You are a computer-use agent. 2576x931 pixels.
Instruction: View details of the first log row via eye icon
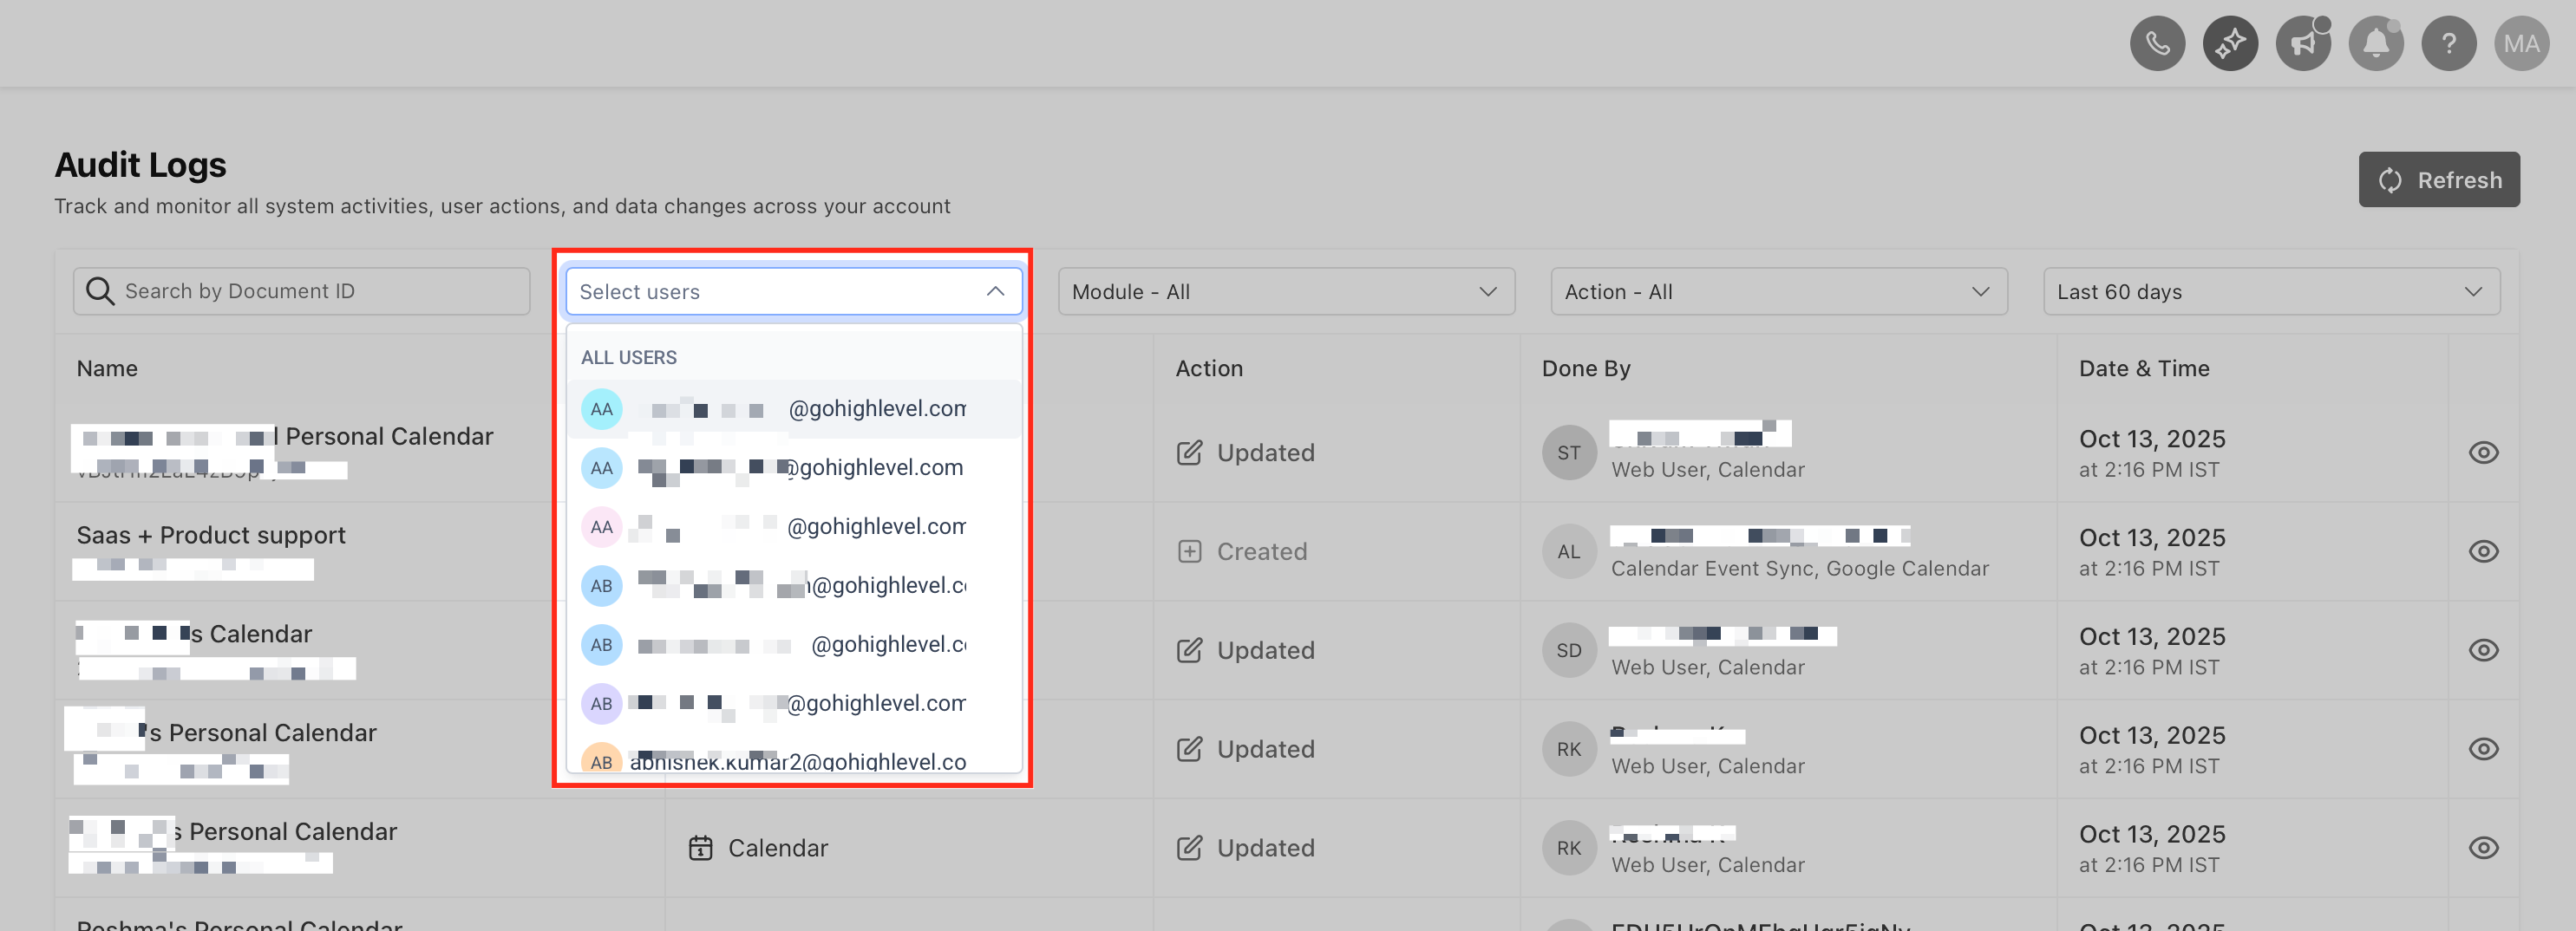(x=2483, y=452)
